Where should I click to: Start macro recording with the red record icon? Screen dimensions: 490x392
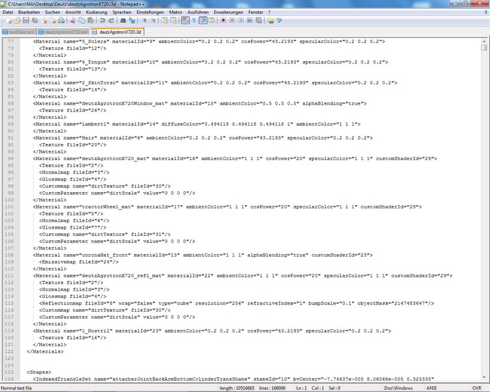point(223,21)
